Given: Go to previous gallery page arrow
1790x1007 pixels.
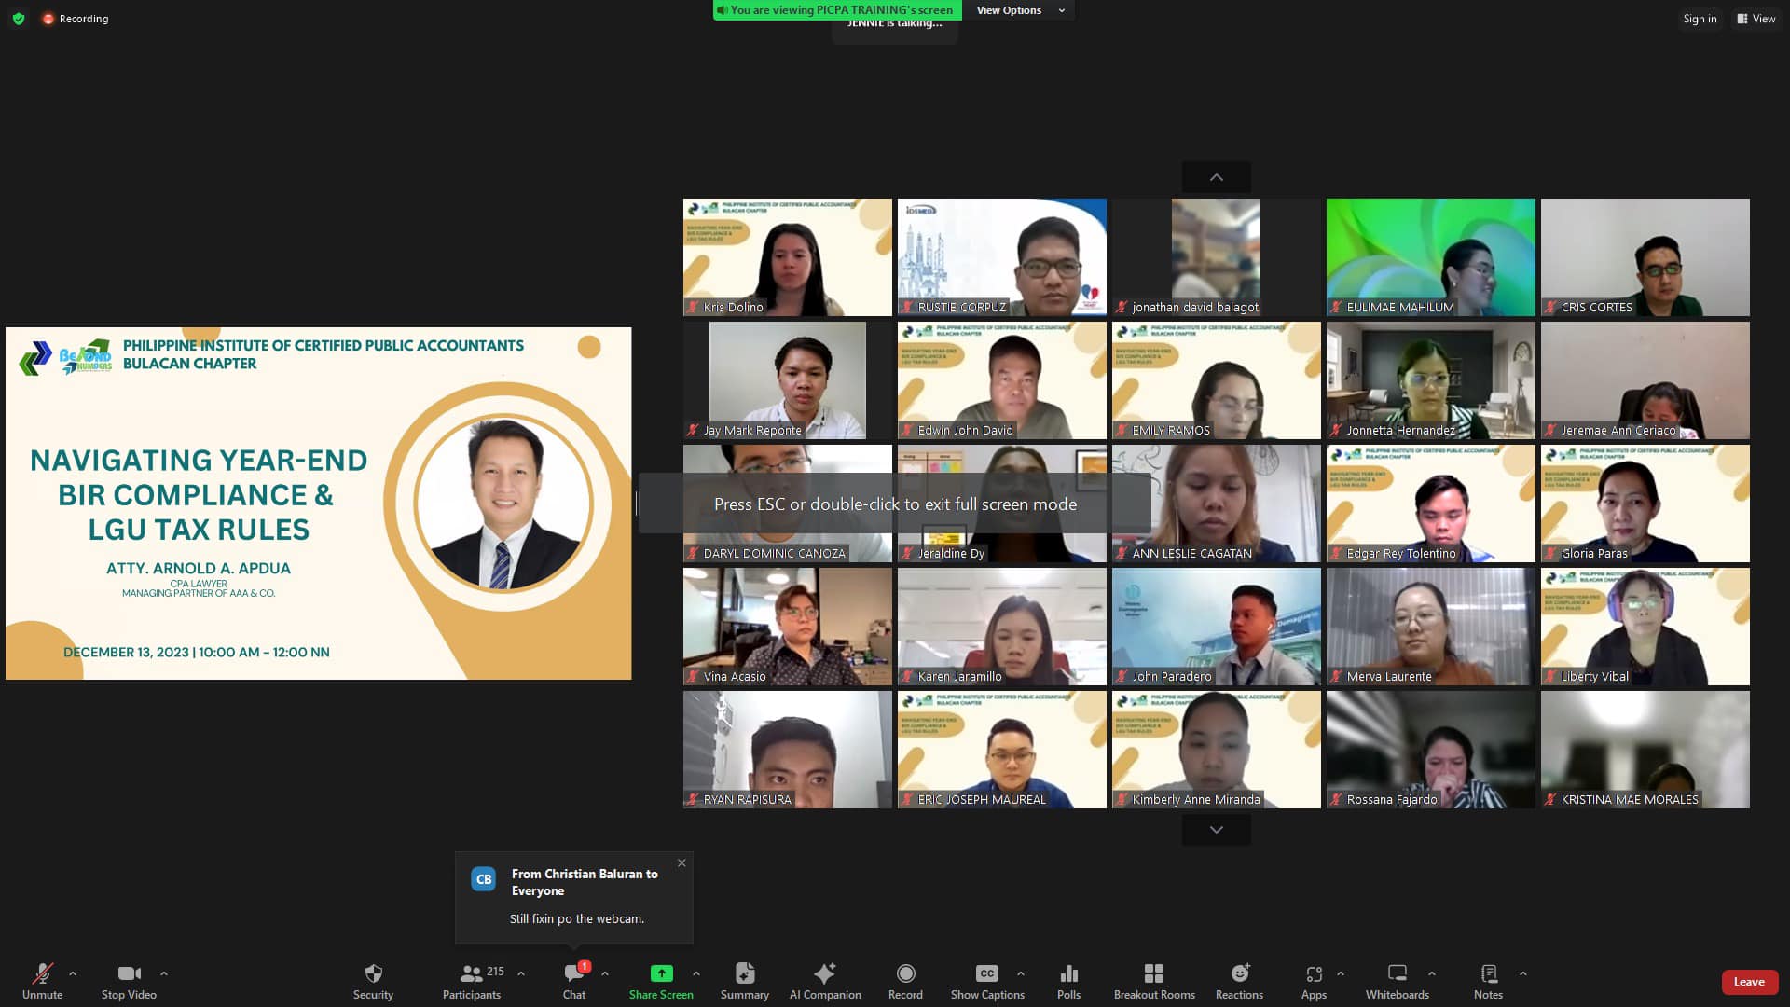Looking at the screenshot, I should tap(1216, 177).
